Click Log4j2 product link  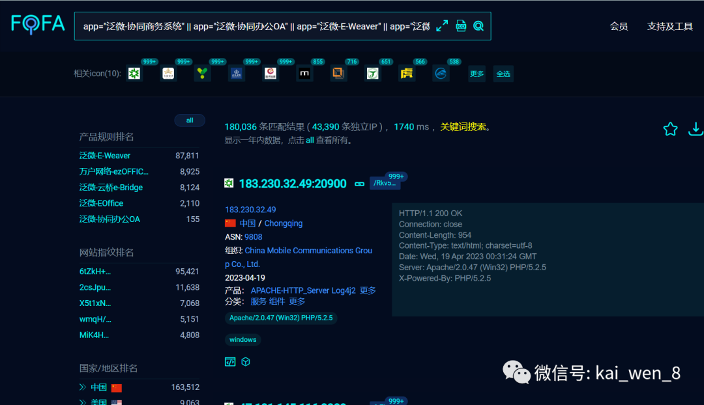(x=344, y=290)
